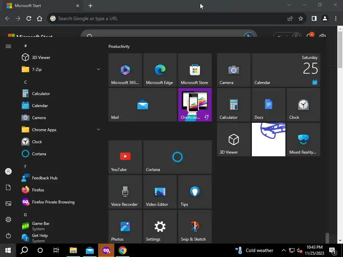The image size is (343, 257).
Task: Select the Microsoft Start browser tab
Action: pyautogui.click(x=43, y=6)
